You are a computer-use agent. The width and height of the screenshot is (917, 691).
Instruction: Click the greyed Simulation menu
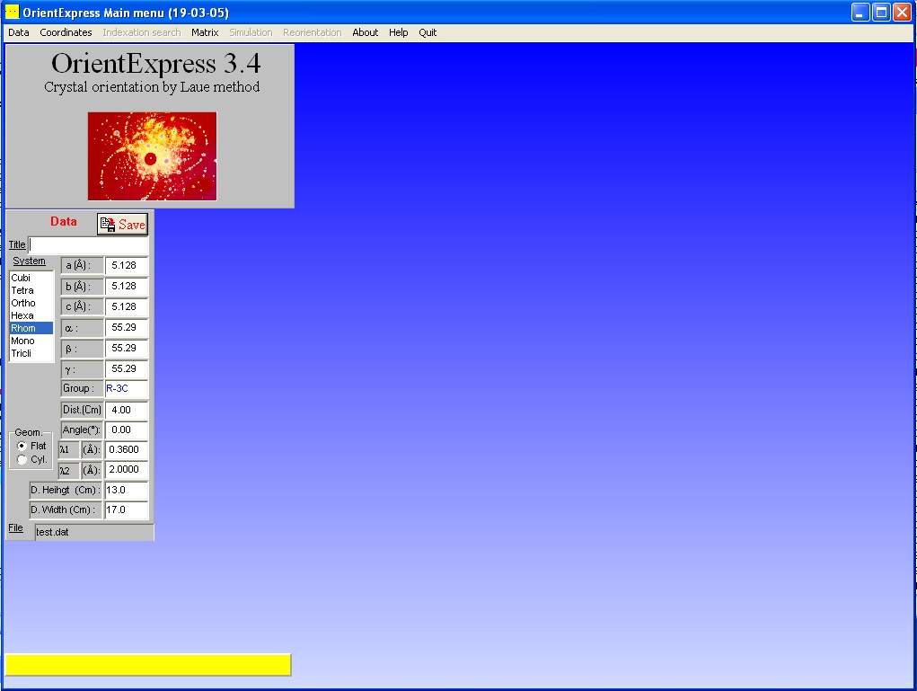point(251,32)
